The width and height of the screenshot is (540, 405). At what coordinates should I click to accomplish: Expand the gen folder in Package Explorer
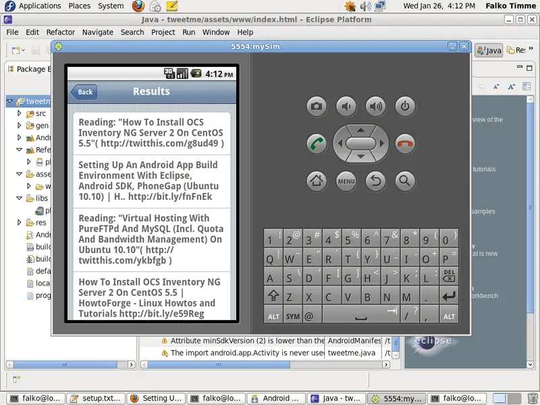[x=20, y=126]
